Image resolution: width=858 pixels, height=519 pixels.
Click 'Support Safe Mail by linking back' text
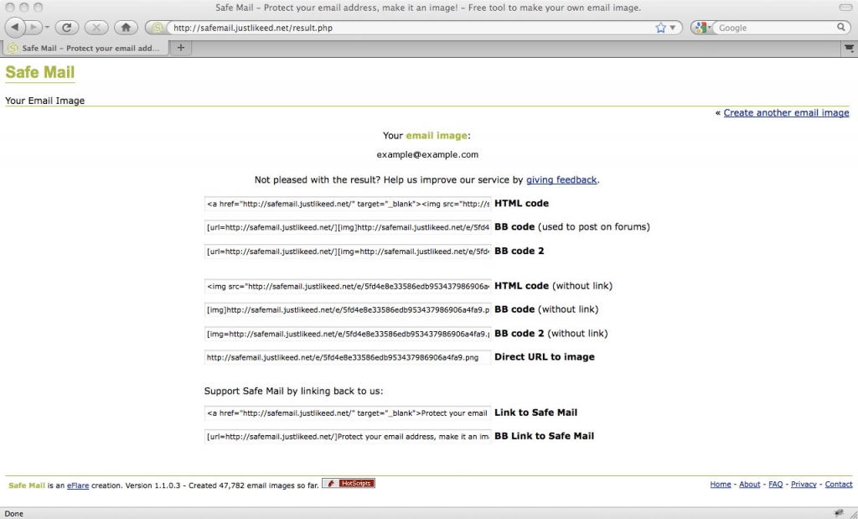click(293, 391)
